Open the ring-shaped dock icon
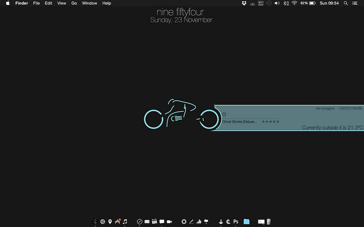 coord(184,222)
